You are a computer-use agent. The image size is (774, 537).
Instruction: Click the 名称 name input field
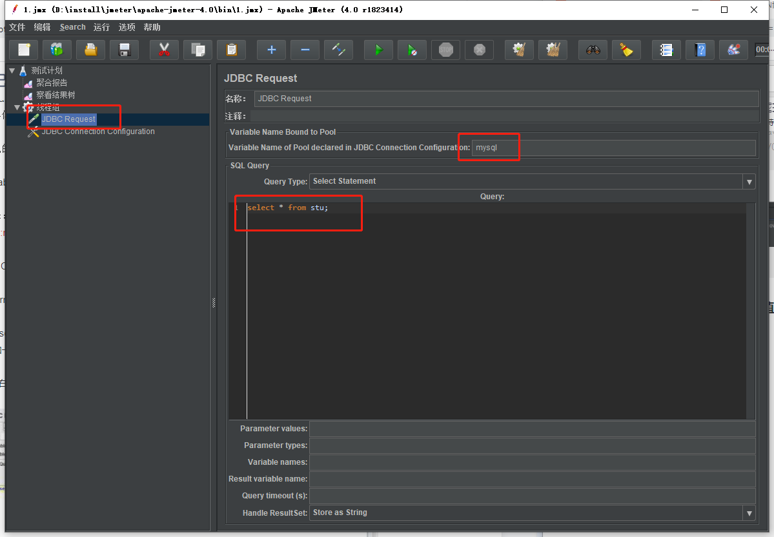click(x=507, y=99)
